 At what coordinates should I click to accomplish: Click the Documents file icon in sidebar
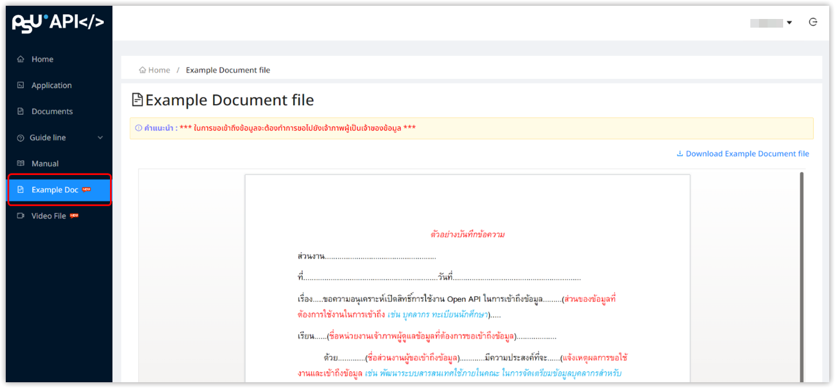tap(21, 111)
